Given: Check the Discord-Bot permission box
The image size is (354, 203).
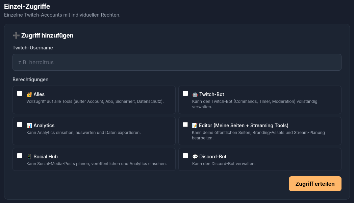Looking at the screenshot, I should click(185, 155).
